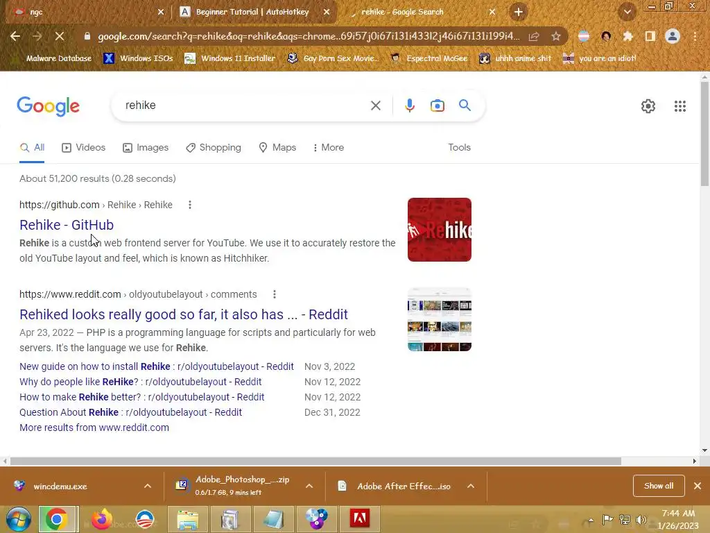Click the blue search magnifier icon
The image size is (710, 533).
(465, 105)
